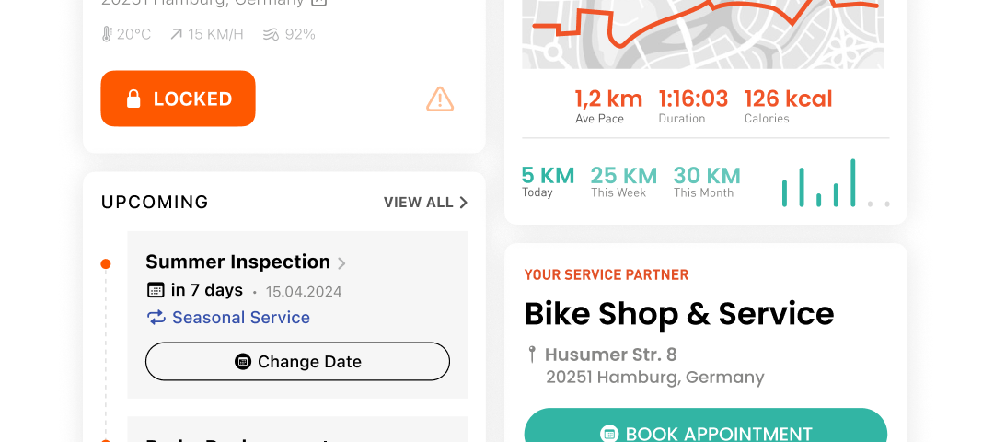
Task: Click the wind speed arrow icon
Action: 176,34
